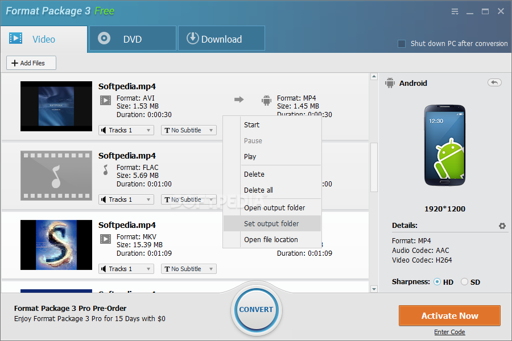The width and height of the screenshot is (512, 341).
Task: Click the file list scrollbar thumb
Action: 374,167
